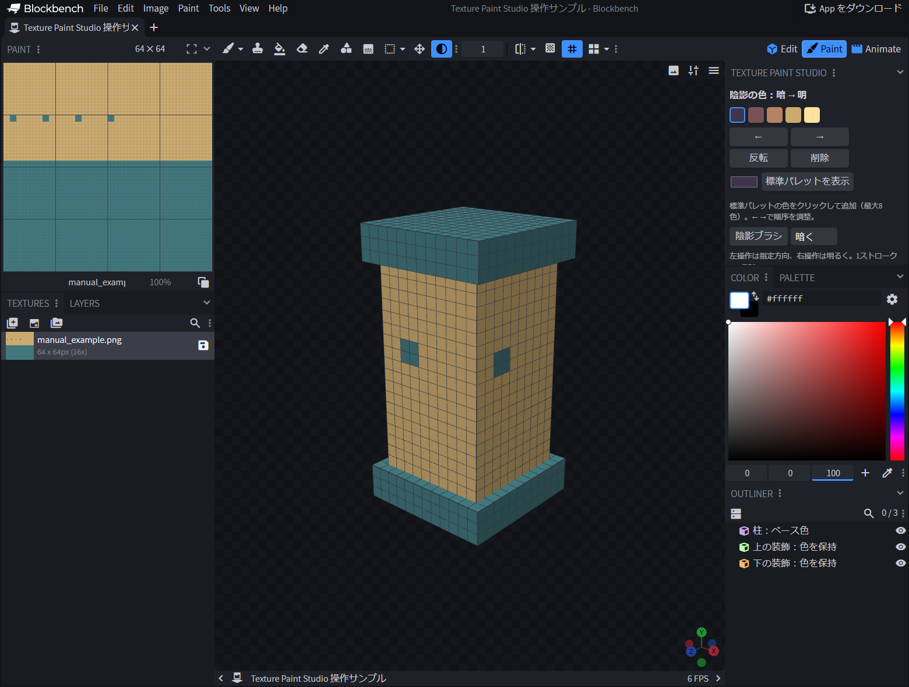Select the dark purple shadow swatch
This screenshot has width=909, height=687.
[737, 115]
